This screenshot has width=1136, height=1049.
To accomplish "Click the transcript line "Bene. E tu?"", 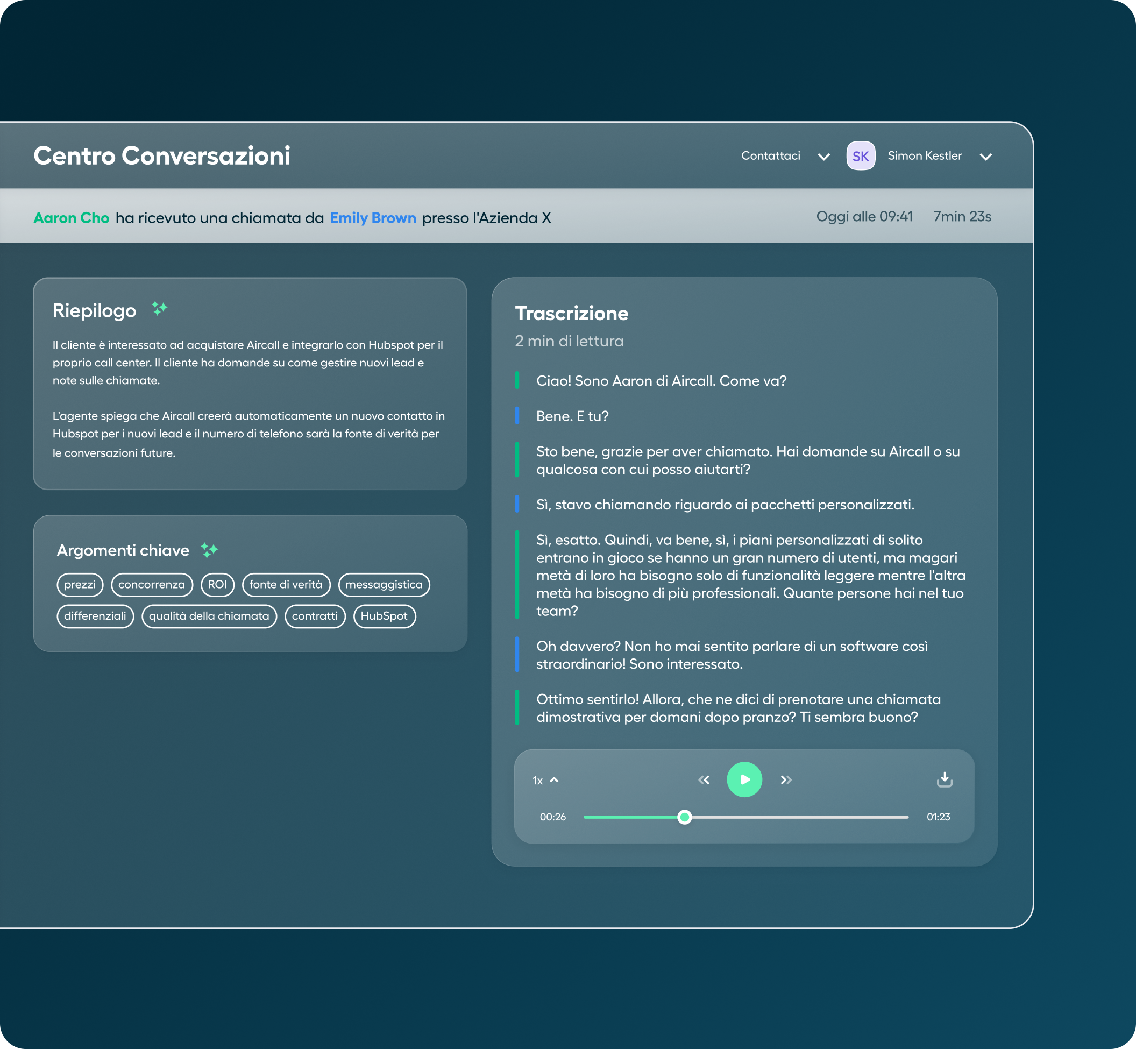I will [572, 416].
